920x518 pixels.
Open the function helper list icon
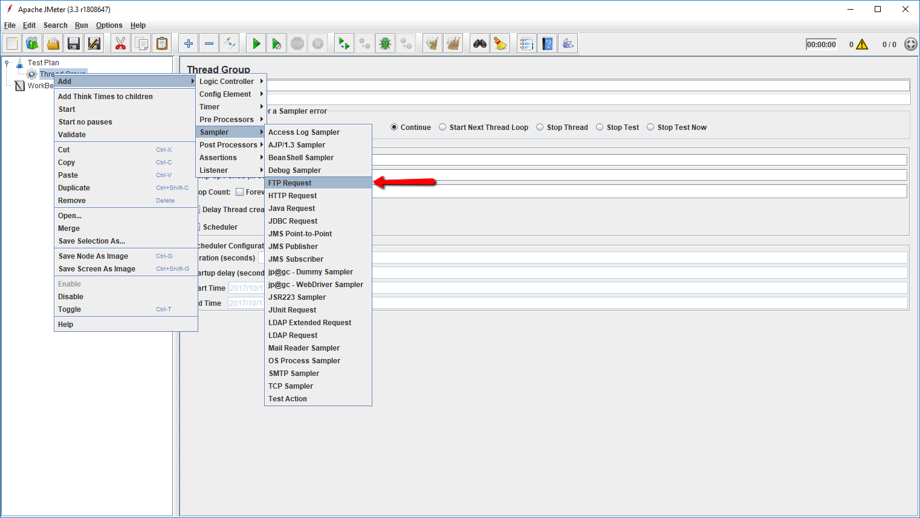[x=526, y=44]
